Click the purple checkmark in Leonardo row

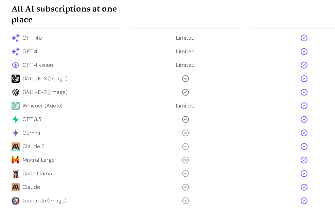pos(304,201)
